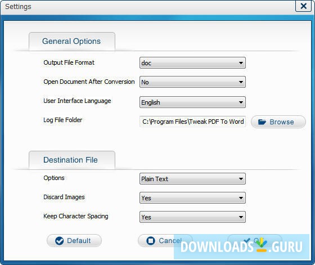This screenshot has height=265, width=315.
Task: Expand the Open Document After Conversion dropdown
Action: tap(192, 82)
